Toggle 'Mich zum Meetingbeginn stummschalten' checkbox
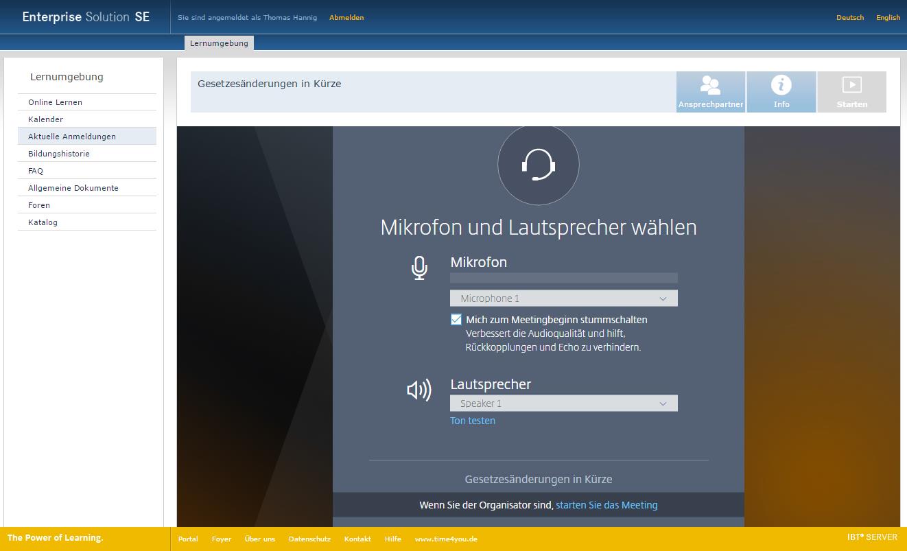907x551 pixels. coord(456,319)
